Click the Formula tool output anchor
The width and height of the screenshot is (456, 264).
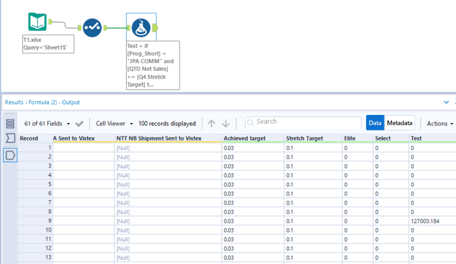click(155, 28)
